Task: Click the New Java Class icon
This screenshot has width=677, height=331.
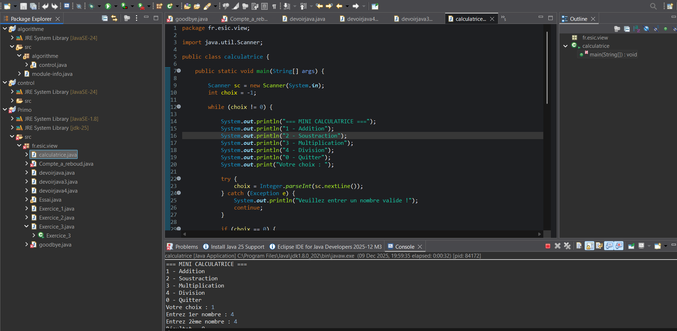Action: point(170,6)
